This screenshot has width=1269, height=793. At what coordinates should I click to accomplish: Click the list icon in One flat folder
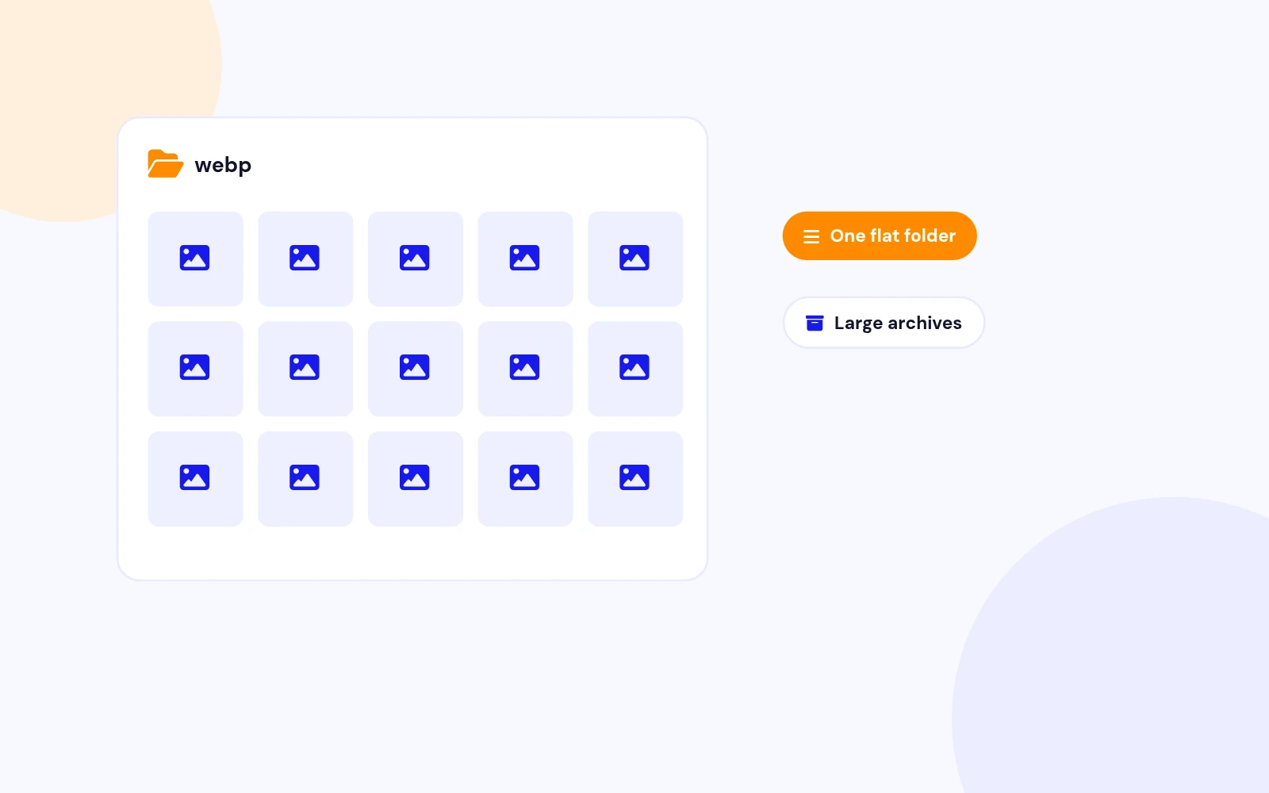[811, 237]
